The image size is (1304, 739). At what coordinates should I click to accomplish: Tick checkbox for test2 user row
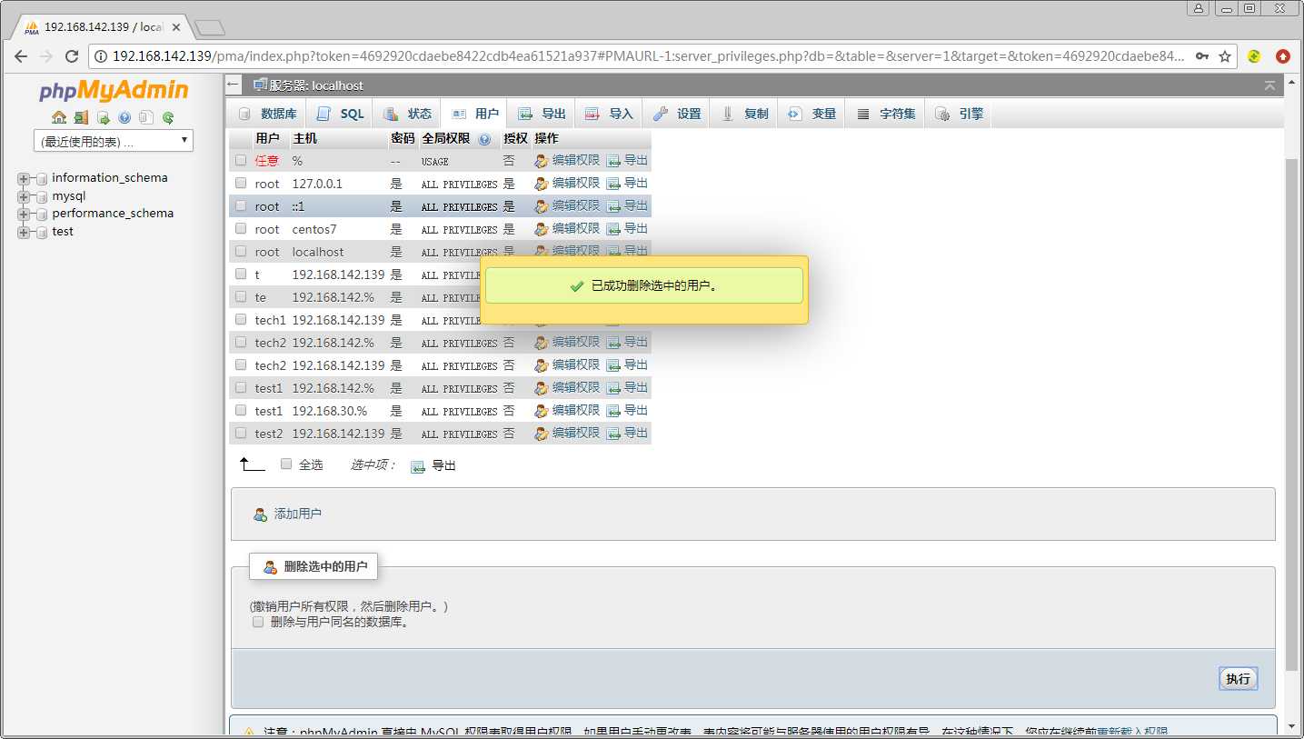tap(241, 433)
